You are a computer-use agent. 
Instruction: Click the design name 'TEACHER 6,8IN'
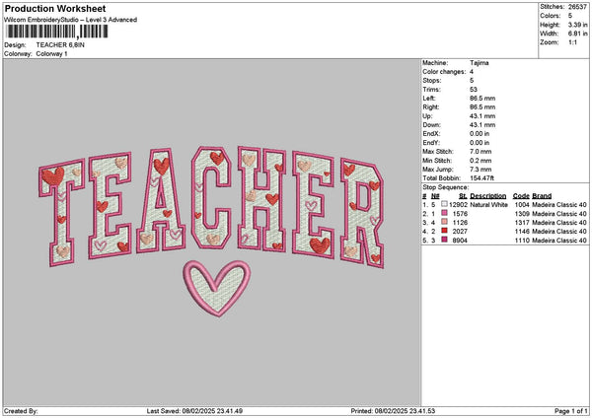(x=60, y=45)
